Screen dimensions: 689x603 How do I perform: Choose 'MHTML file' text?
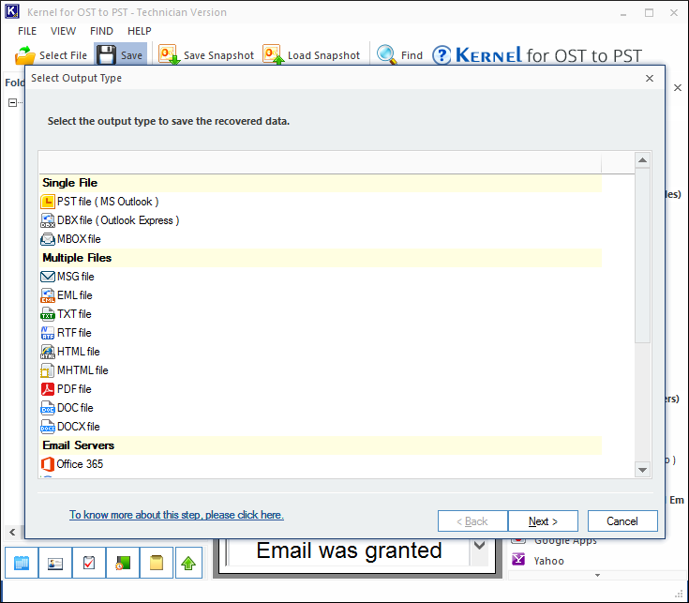82,370
